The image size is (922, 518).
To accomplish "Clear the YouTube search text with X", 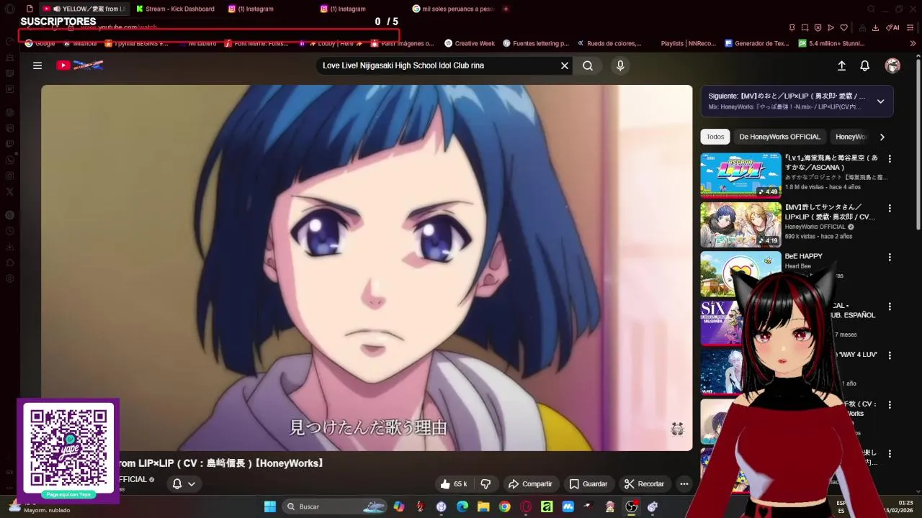I will point(565,65).
